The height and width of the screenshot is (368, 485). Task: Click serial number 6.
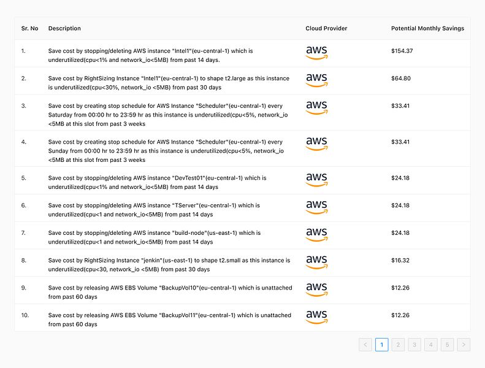(x=23, y=205)
